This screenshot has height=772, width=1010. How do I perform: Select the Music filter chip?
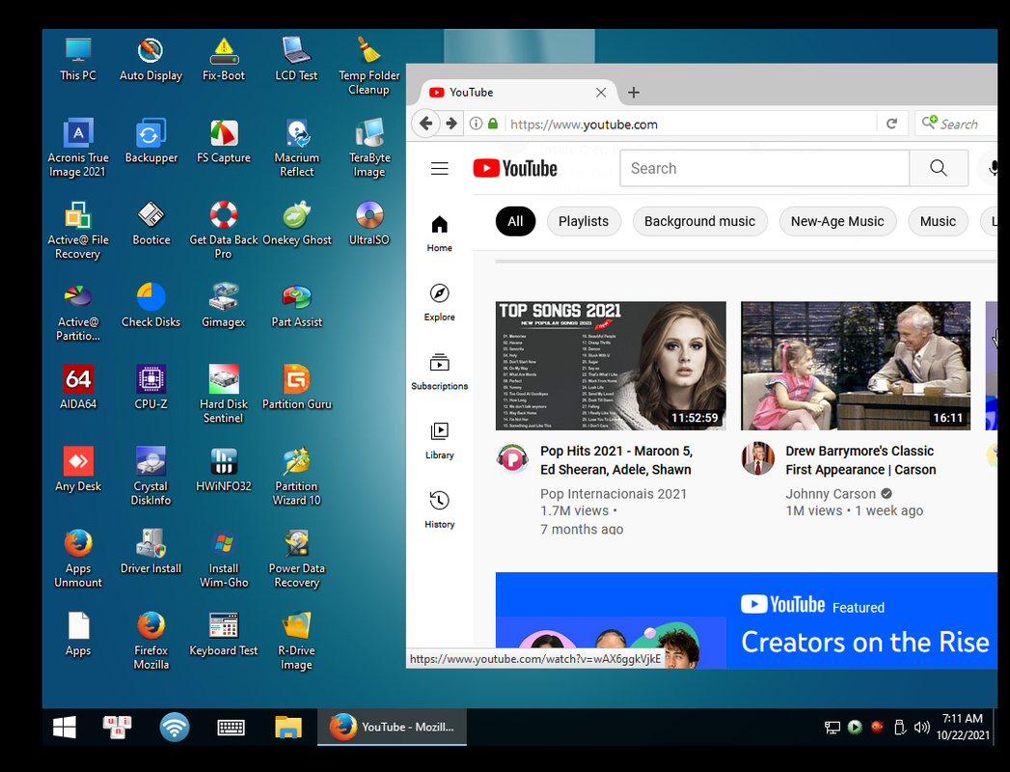click(938, 221)
